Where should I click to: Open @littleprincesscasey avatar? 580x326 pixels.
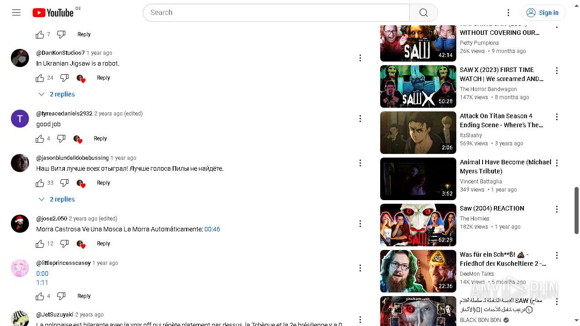tap(20, 268)
